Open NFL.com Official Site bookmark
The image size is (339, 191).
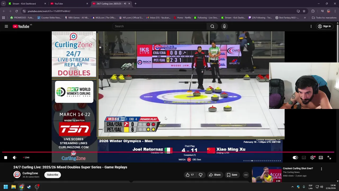tap(131, 18)
